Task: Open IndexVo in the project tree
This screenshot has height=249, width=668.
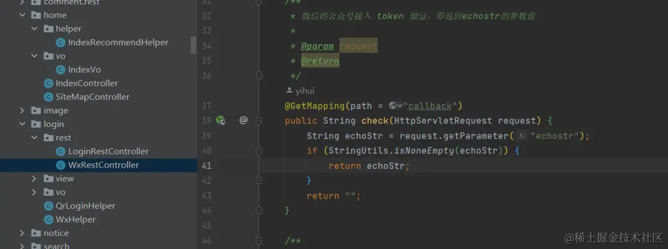Action: point(84,70)
